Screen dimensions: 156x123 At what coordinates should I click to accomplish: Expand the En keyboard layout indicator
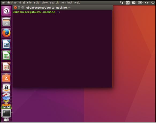(128, 3)
